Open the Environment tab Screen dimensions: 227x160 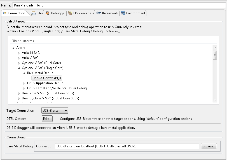[x=133, y=13]
